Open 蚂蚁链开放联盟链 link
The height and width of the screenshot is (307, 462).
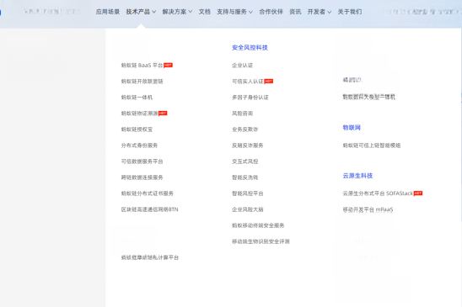pyautogui.click(x=142, y=81)
